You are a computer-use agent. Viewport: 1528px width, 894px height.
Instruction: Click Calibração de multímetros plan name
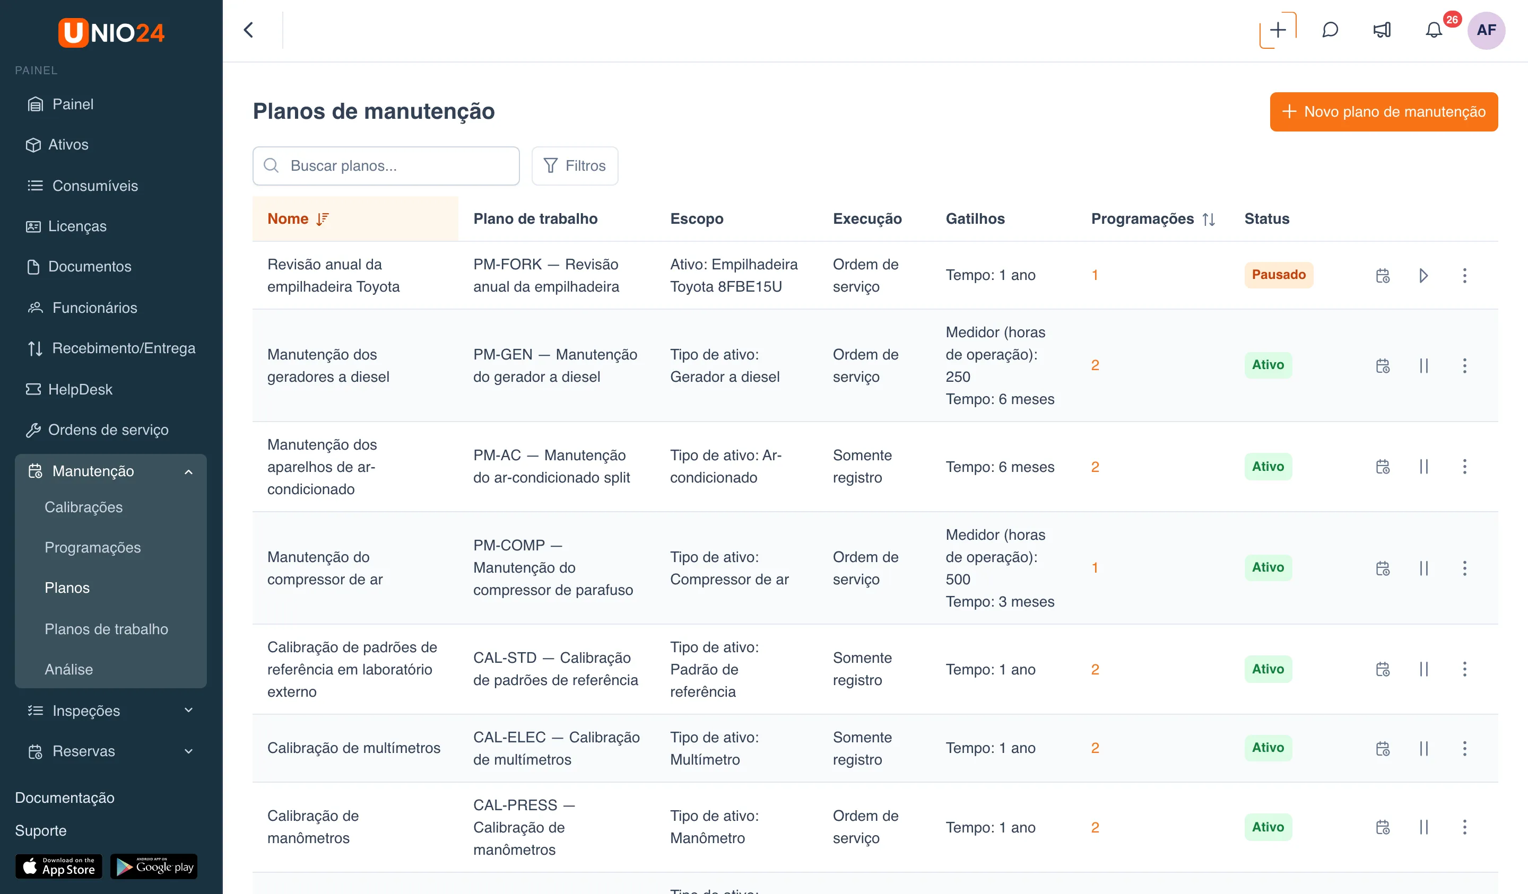pos(353,748)
